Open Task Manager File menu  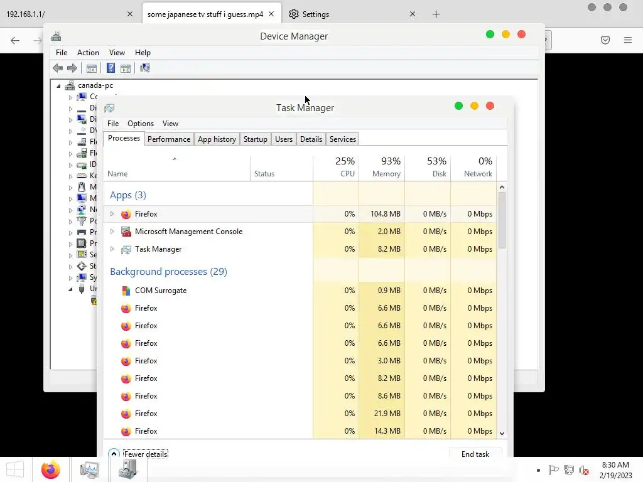coord(113,124)
